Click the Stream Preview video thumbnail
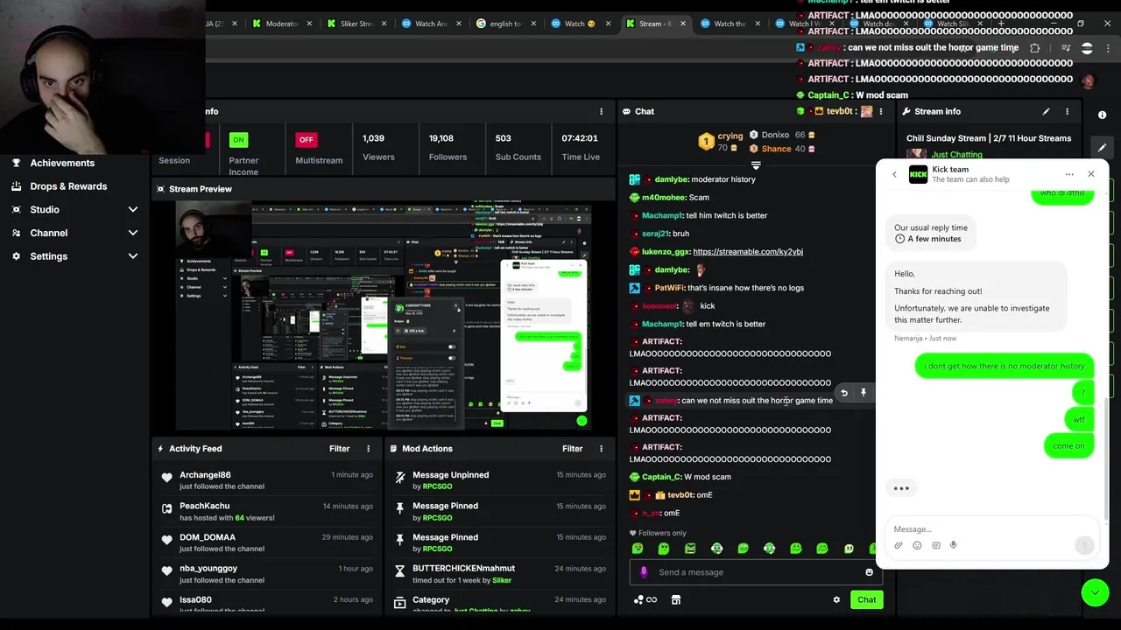The image size is (1121, 630). (x=384, y=316)
